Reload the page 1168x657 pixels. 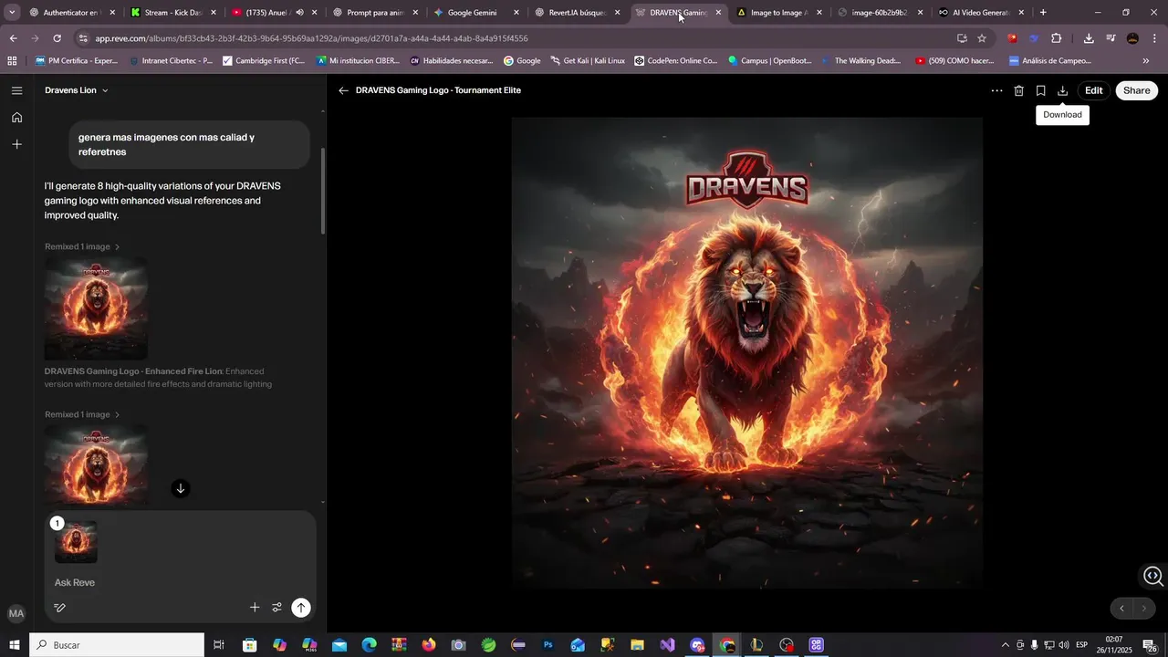[x=57, y=38]
